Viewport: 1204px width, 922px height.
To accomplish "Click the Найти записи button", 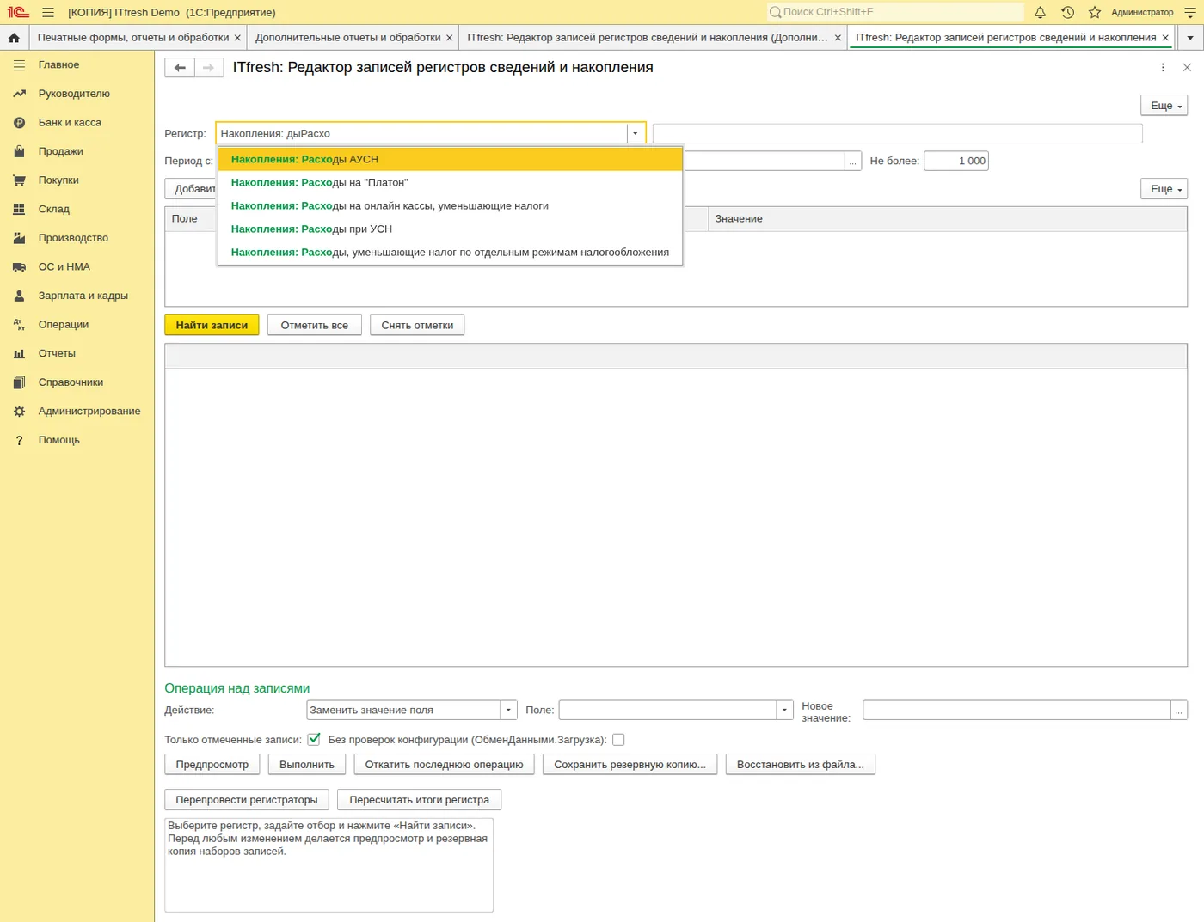I will [x=212, y=325].
